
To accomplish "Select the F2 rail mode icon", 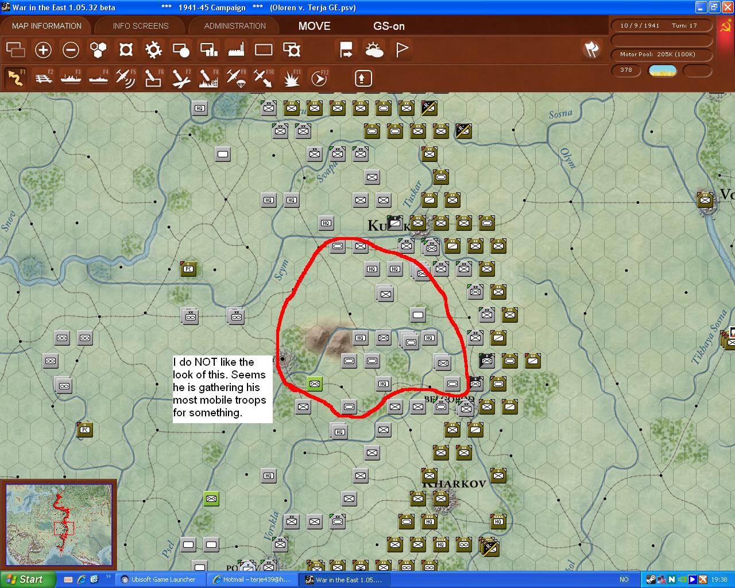I will pos(44,78).
